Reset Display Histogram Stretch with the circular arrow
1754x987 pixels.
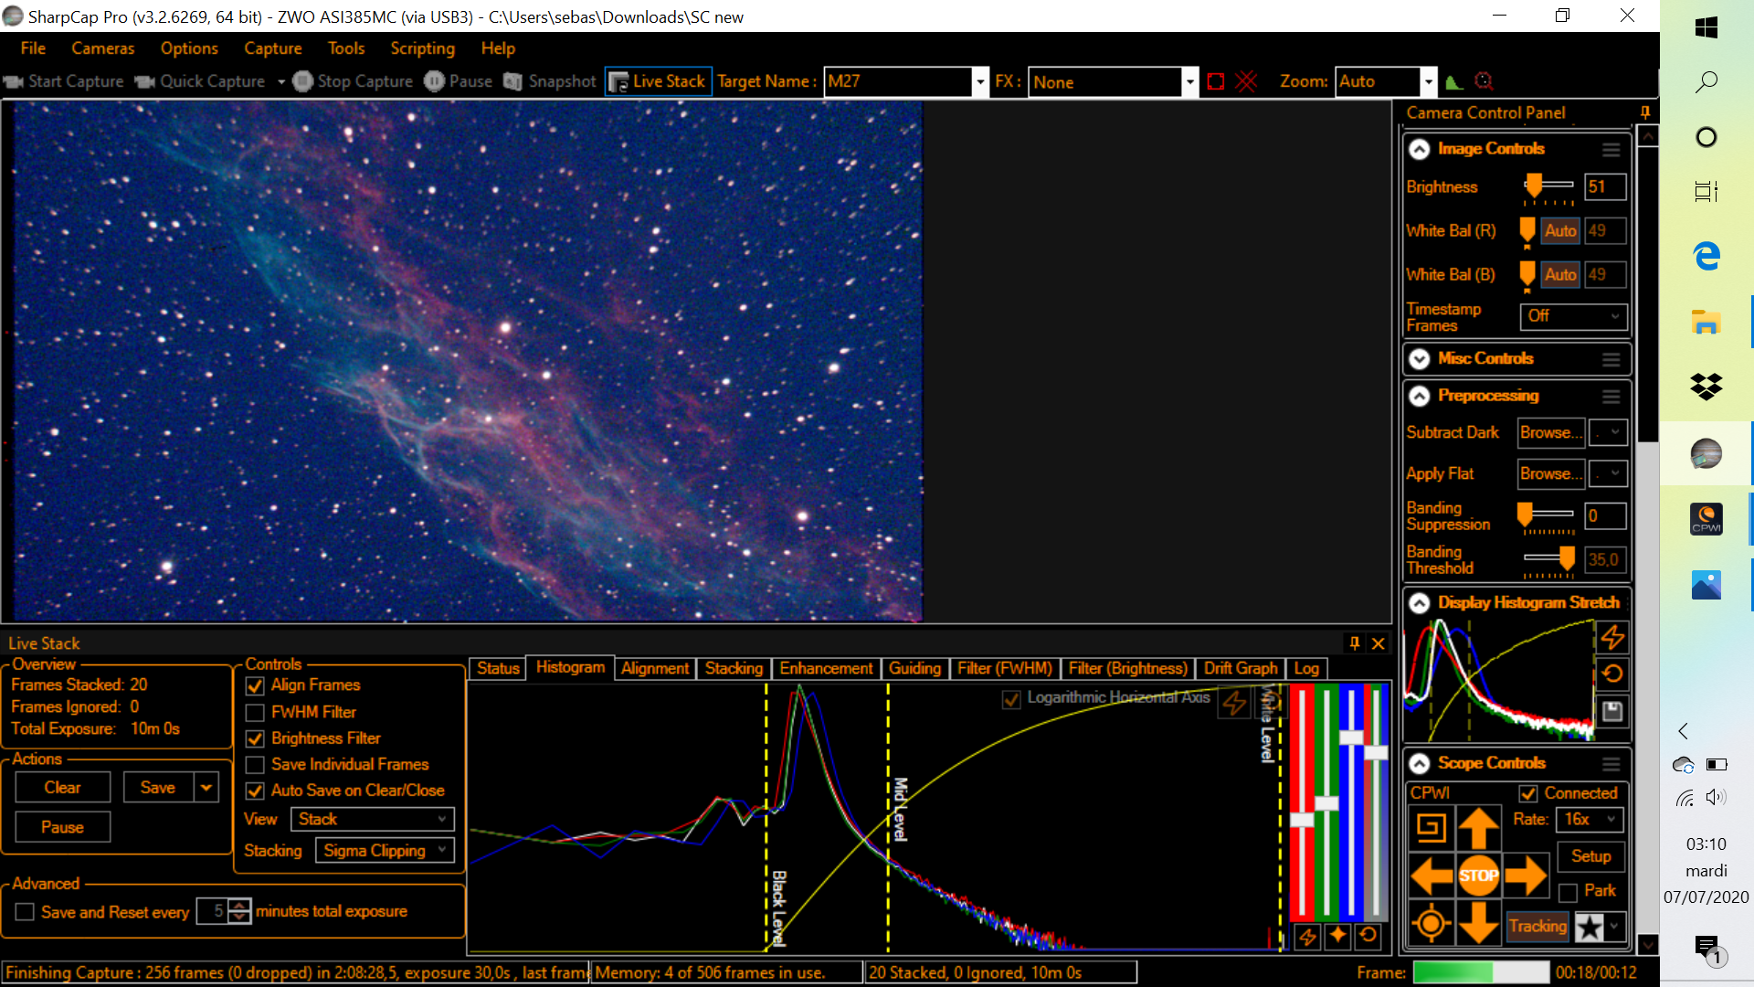pyautogui.click(x=1612, y=674)
